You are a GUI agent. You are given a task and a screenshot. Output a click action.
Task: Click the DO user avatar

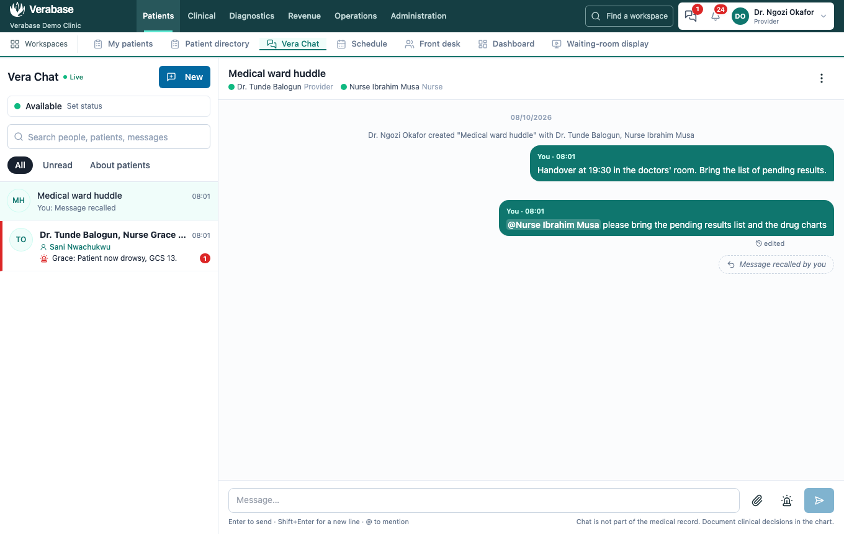pyautogui.click(x=740, y=16)
